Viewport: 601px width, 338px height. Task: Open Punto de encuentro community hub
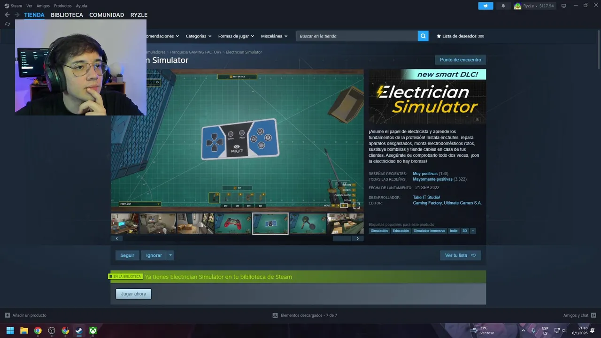pyautogui.click(x=460, y=60)
